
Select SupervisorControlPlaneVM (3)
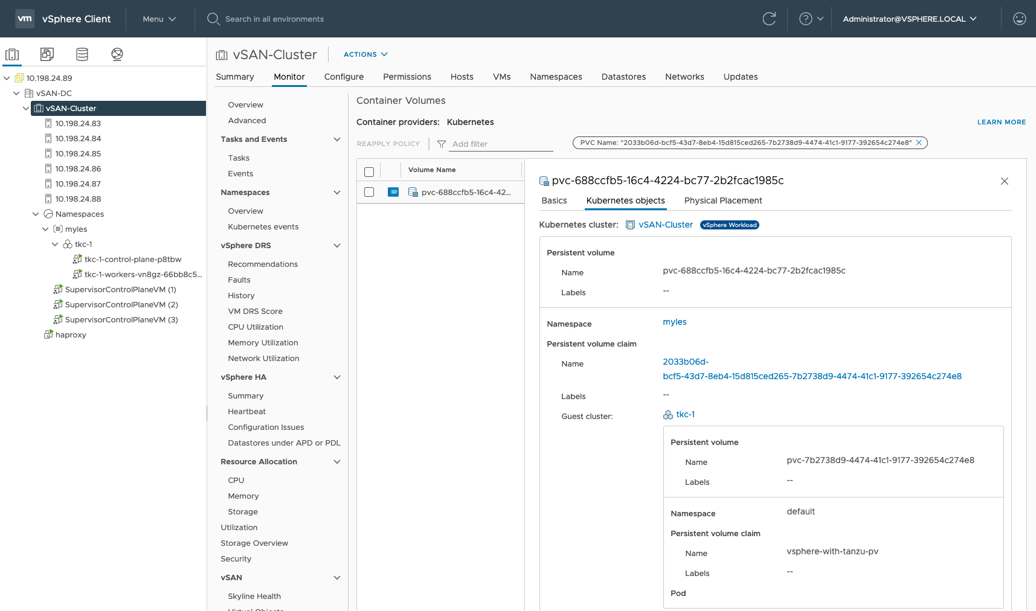point(120,319)
